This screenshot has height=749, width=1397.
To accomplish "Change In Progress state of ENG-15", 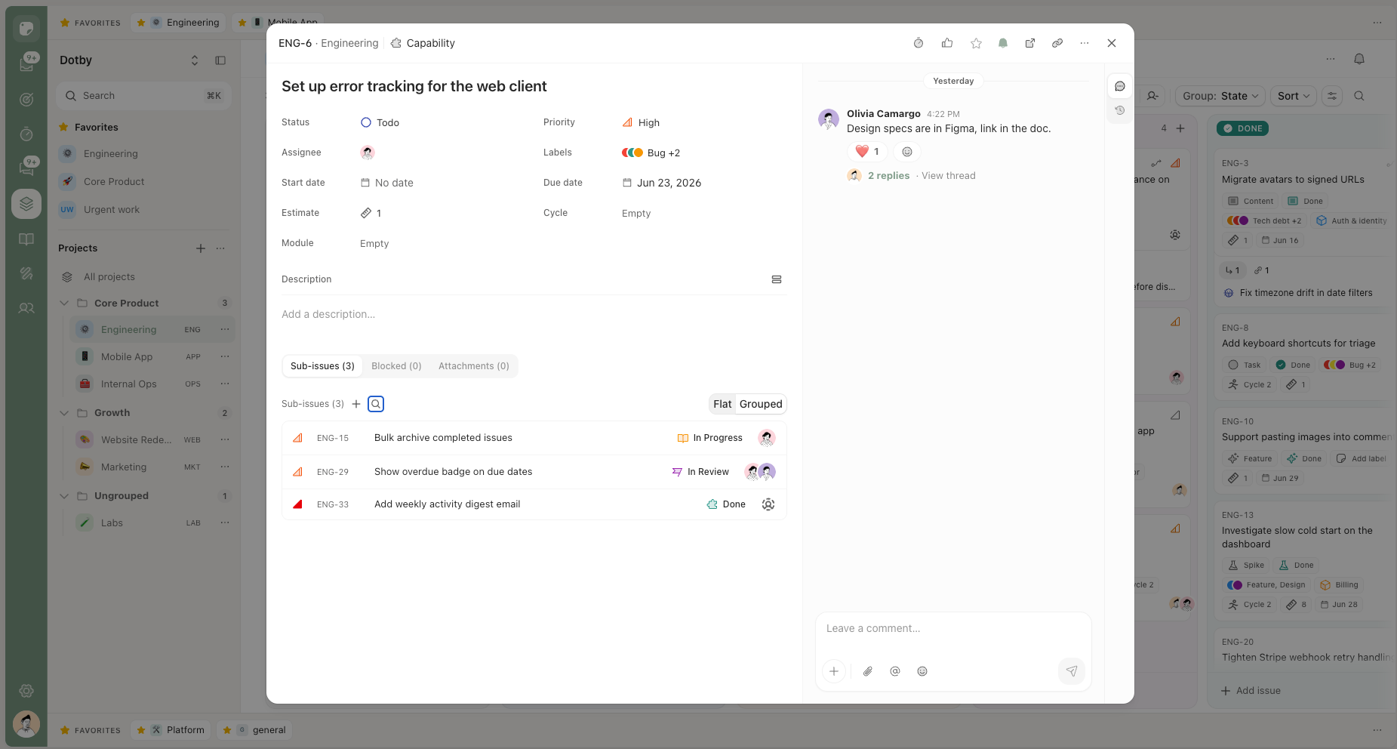I will pos(709,438).
